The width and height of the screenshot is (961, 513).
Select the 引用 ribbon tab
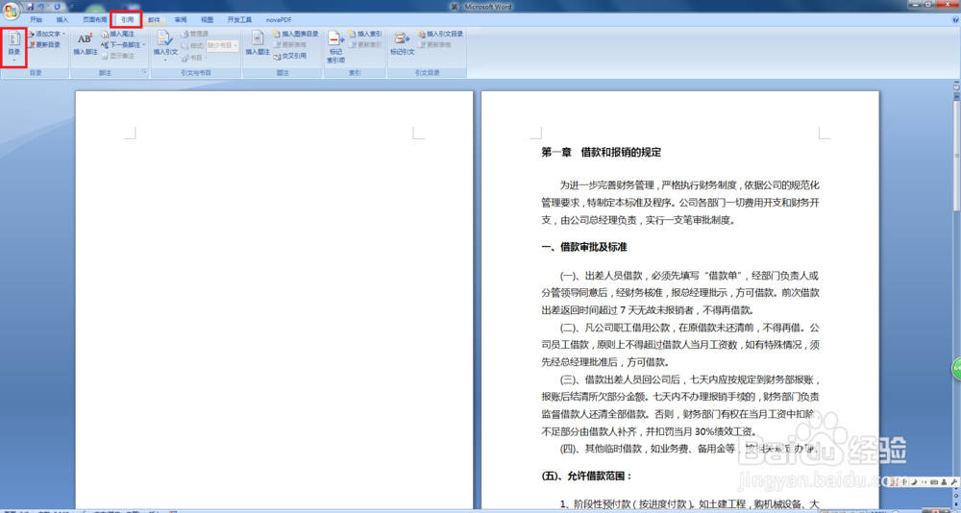(127, 19)
